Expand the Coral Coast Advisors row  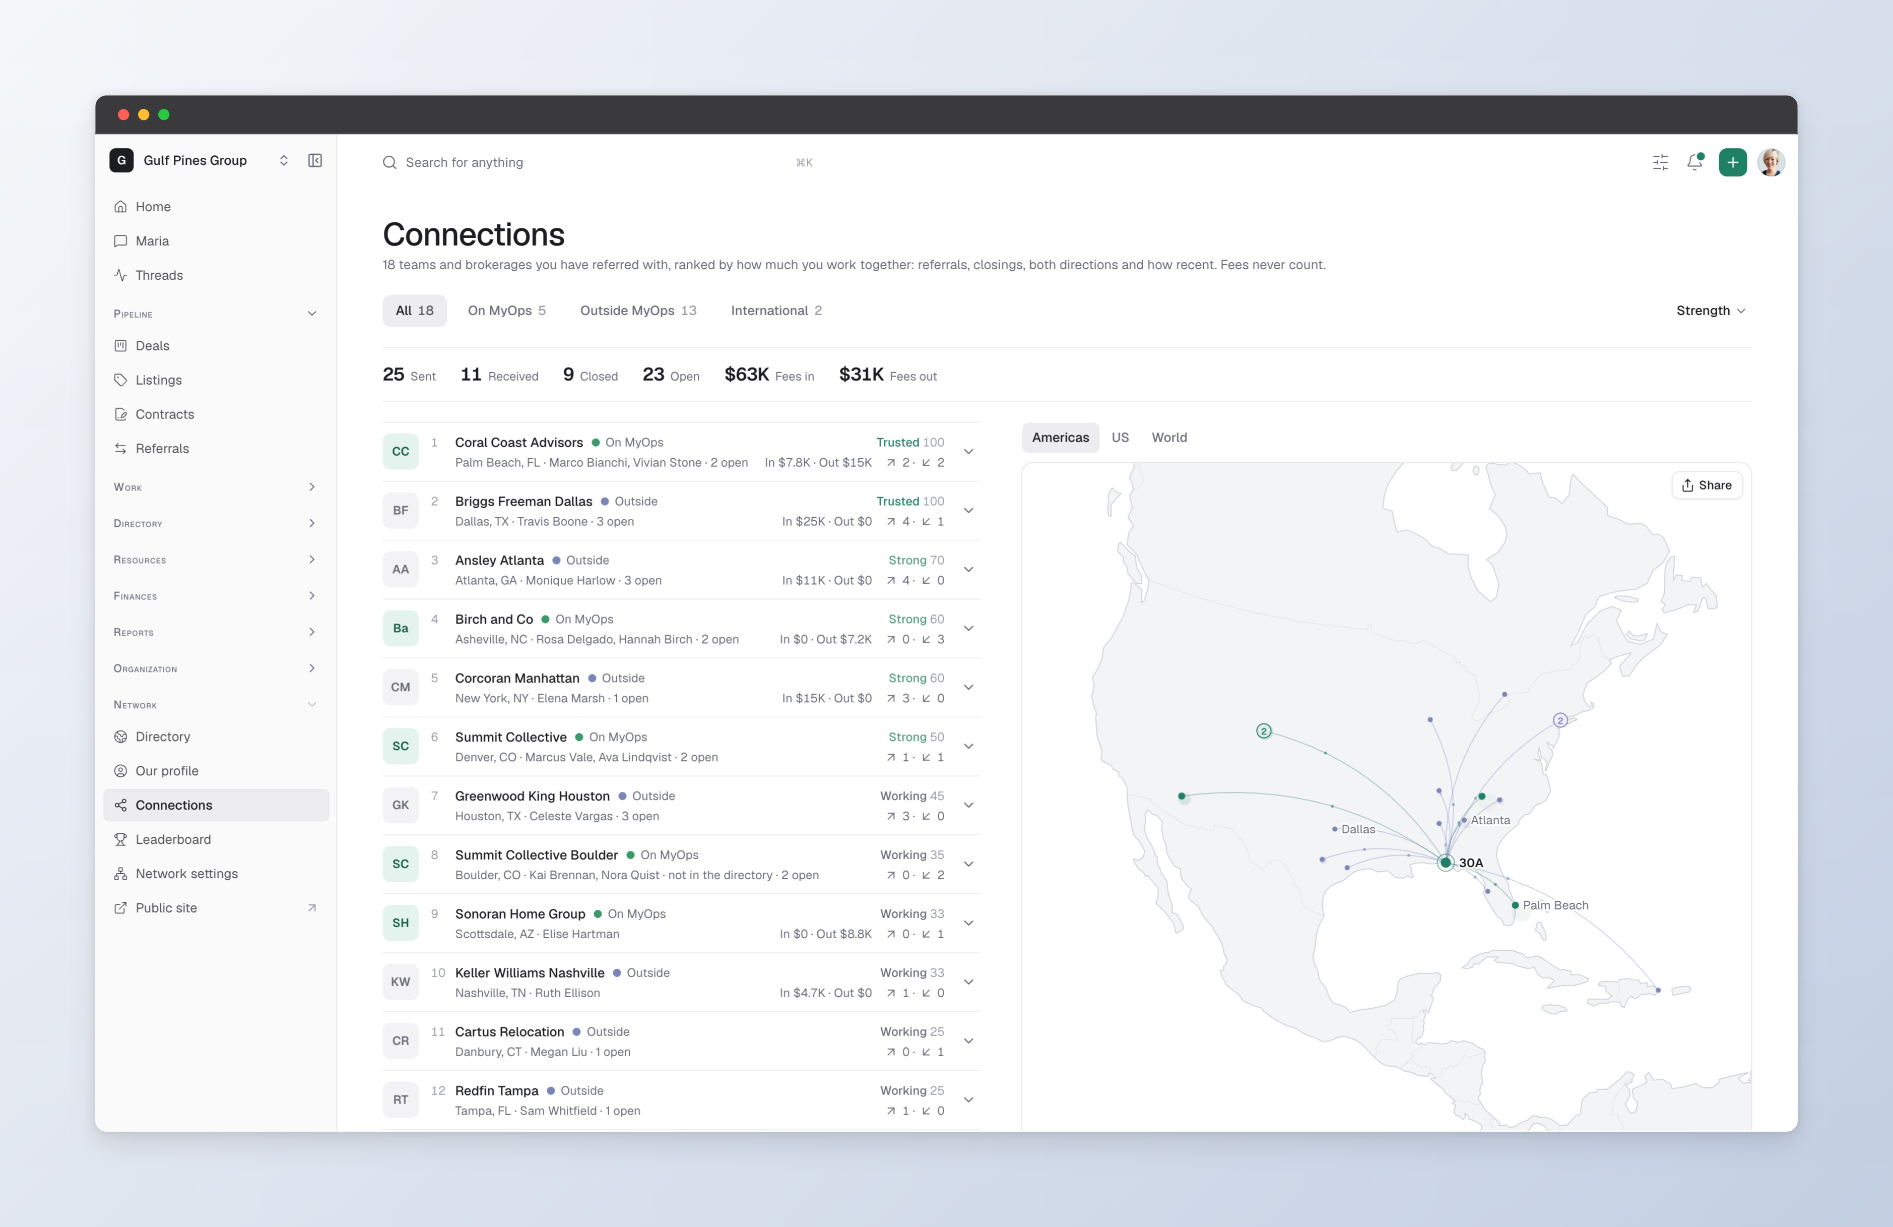coord(968,452)
